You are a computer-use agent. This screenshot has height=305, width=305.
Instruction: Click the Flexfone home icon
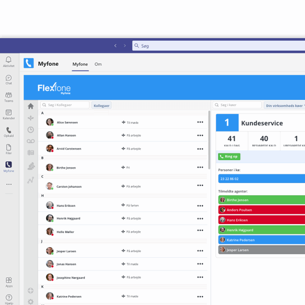tap(30, 106)
